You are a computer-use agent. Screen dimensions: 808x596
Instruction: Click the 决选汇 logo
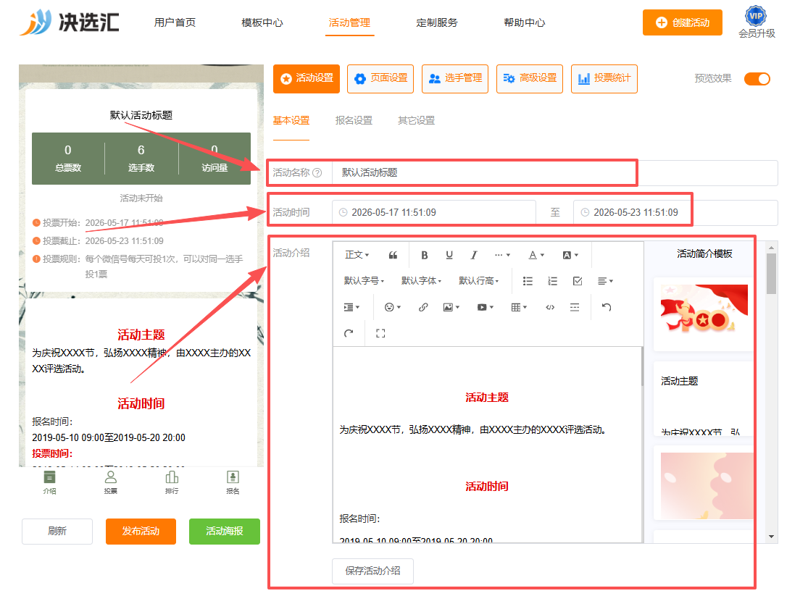(x=69, y=22)
